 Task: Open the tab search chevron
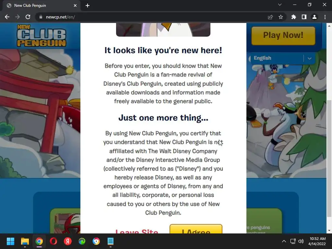[280, 5]
